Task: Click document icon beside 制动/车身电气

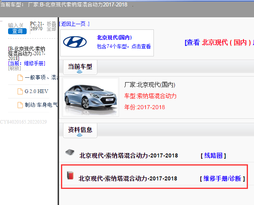Action: point(20,105)
